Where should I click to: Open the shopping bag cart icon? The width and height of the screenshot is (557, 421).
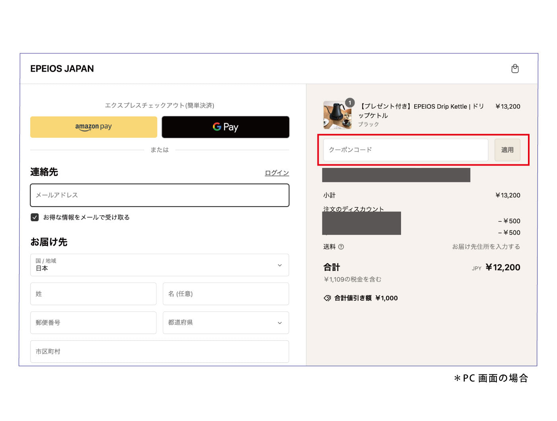pos(515,69)
